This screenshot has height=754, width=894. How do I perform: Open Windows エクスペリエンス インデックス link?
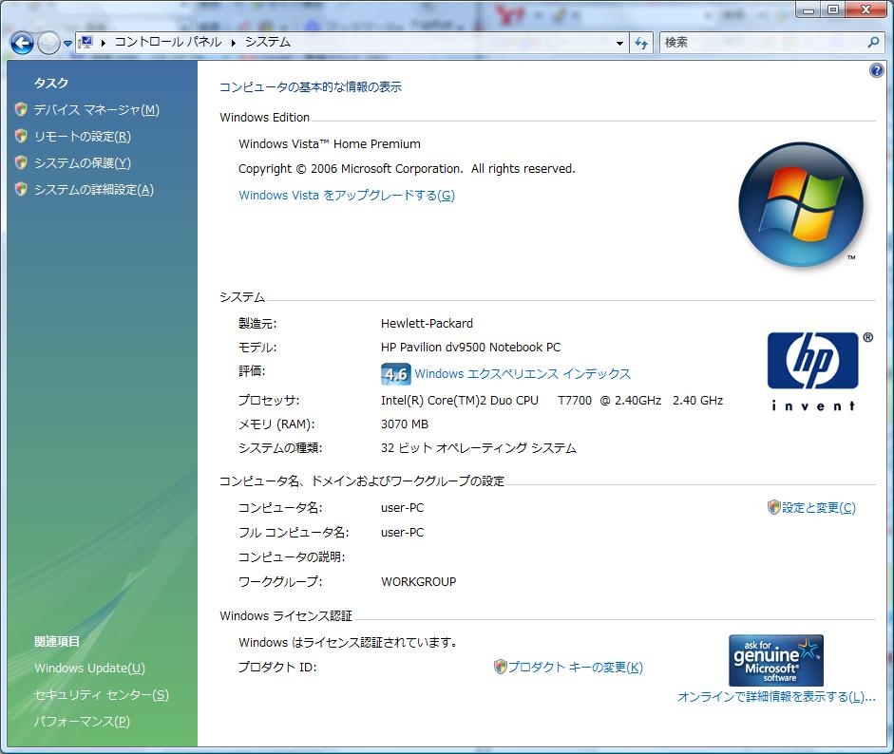[x=523, y=374]
